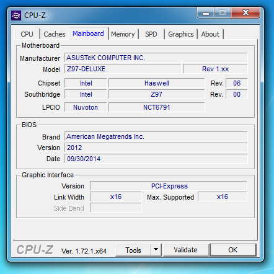The width and height of the screenshot is (274, 274).
Task: Select manufacturer field ASUSTeK COMPUTER INC.
Action: click(156, 58)
